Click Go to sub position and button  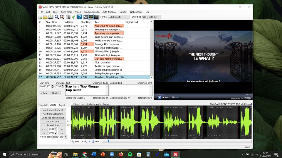coord(53,118)
